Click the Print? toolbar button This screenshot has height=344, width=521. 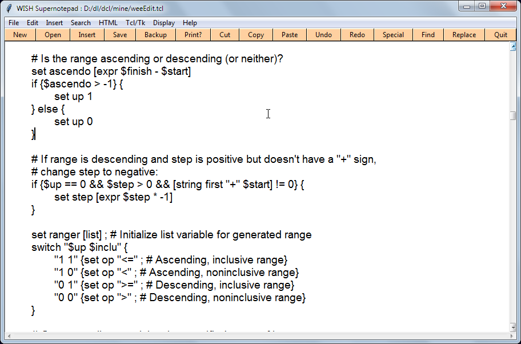[193, 35]
